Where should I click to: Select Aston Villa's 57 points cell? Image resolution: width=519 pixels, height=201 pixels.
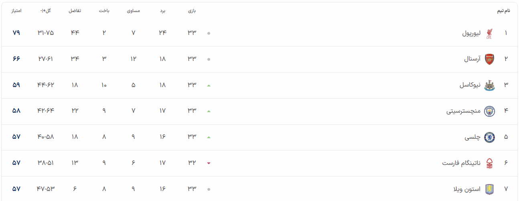[x=16, y=189]
